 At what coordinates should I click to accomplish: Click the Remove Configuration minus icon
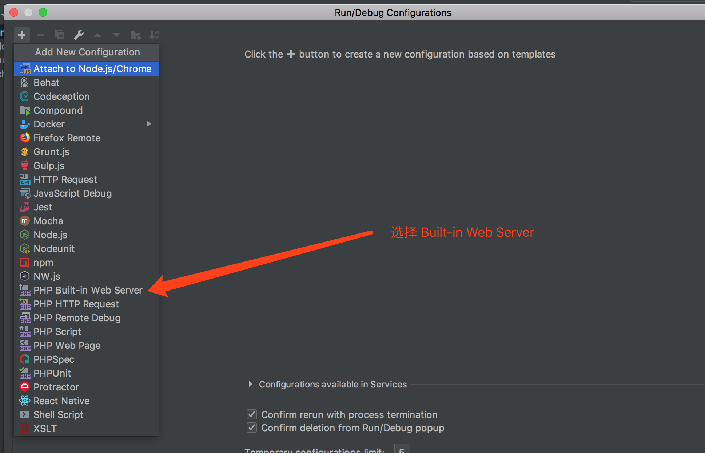point(41,35)
